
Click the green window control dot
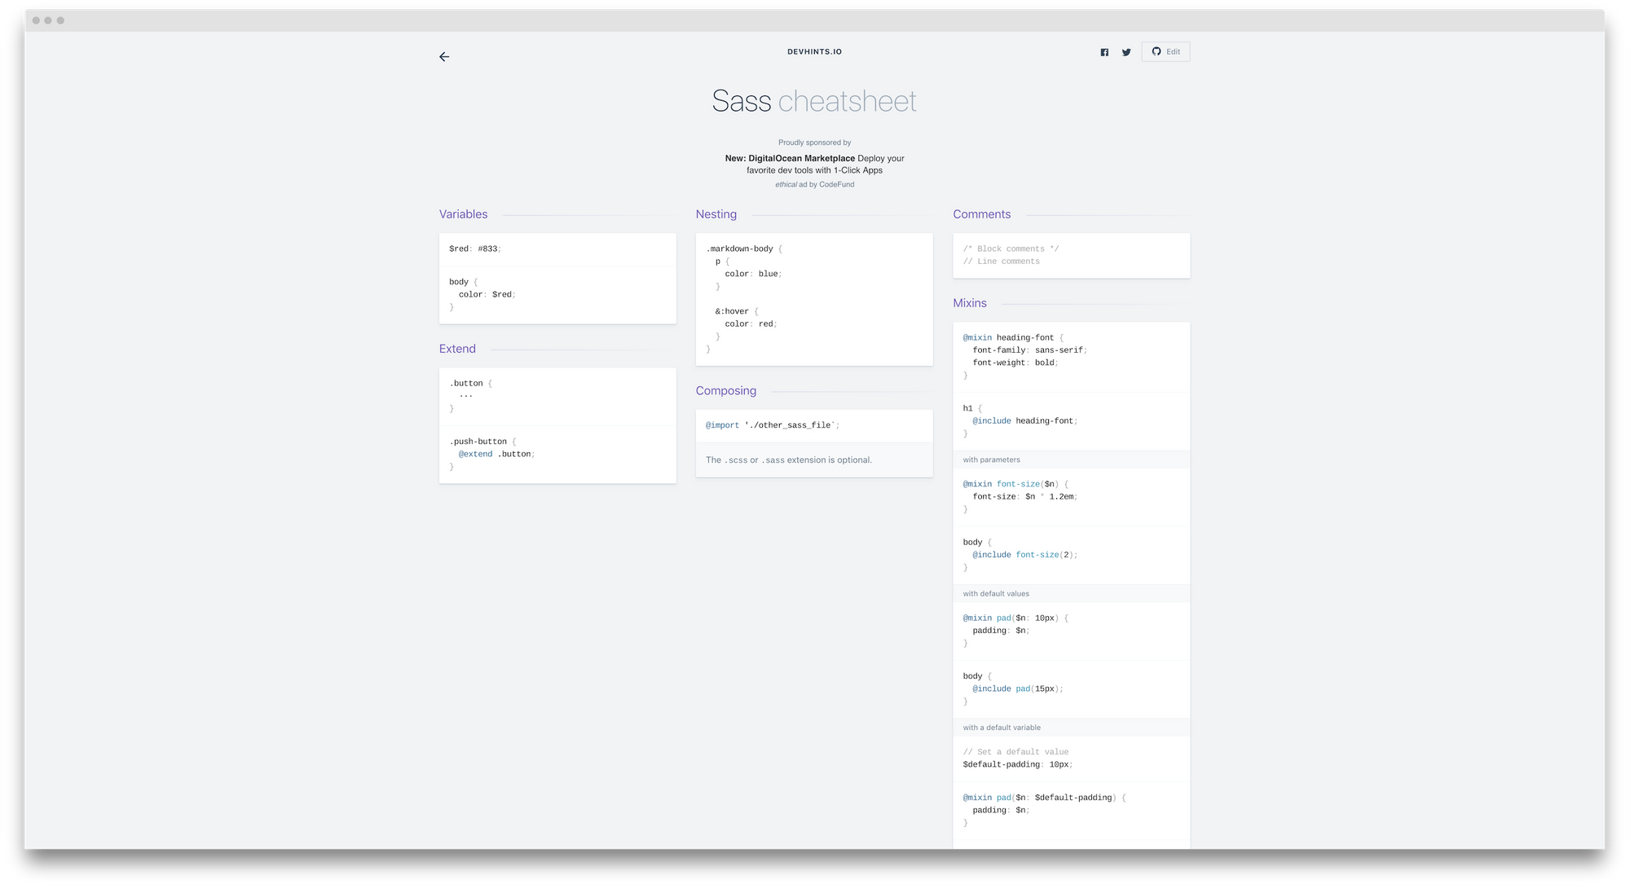61,19
